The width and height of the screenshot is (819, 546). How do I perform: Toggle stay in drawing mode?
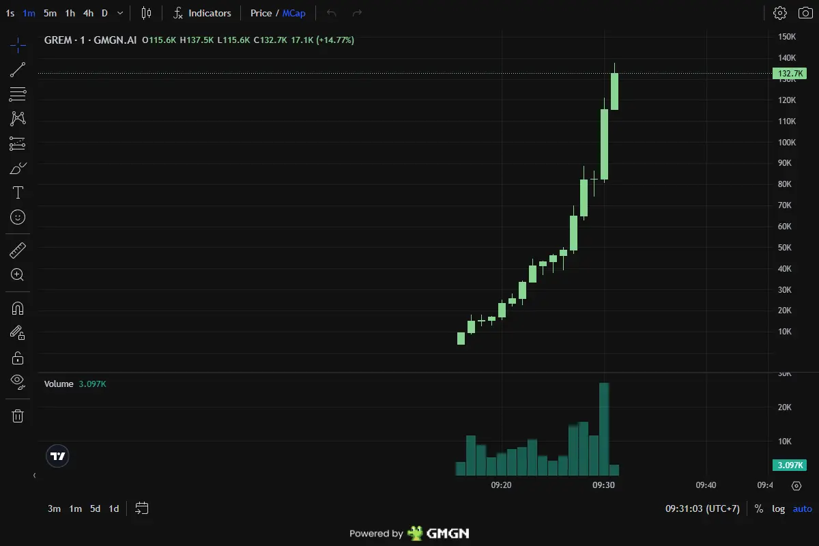18,333
